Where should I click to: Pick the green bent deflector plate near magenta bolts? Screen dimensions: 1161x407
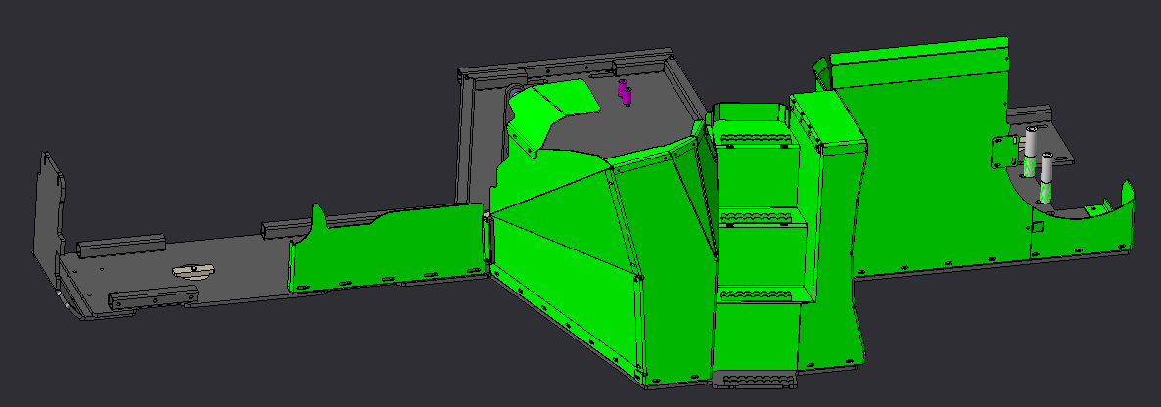pyautogui.click(x=555, y=114)
